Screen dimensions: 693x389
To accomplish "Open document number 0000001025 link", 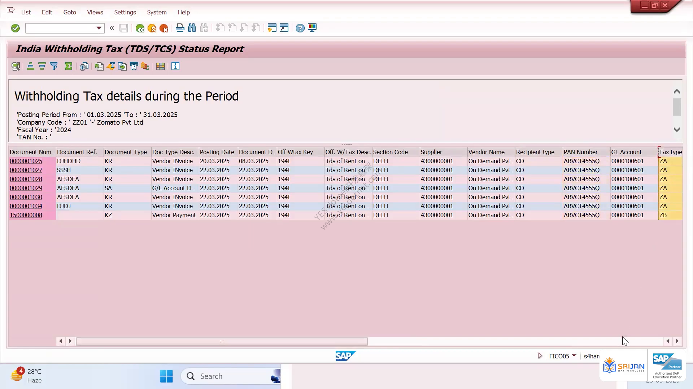I will tap(26, 161).
